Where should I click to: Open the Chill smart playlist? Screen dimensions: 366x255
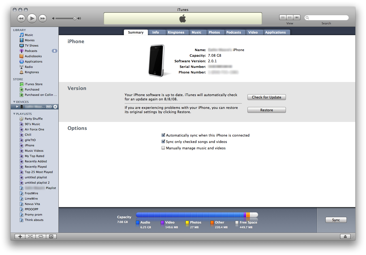[x=35, y=135]
